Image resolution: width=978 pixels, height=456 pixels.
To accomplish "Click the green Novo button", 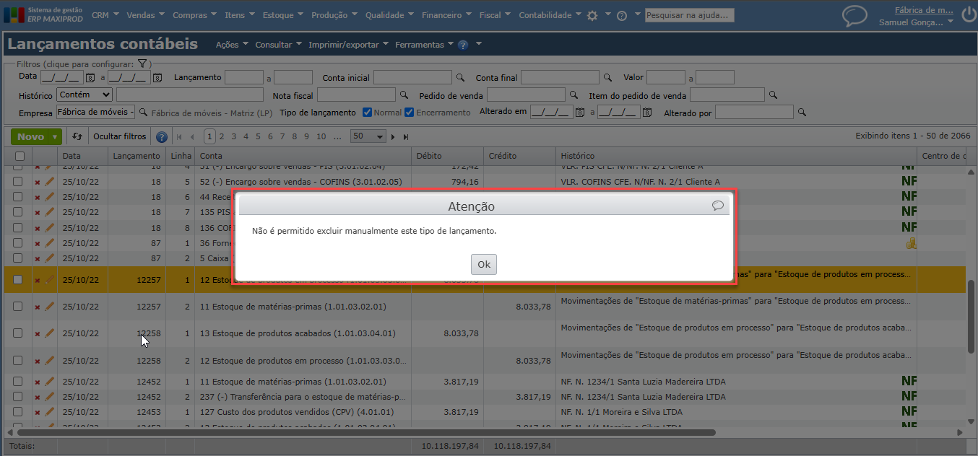I will [31, 136].
